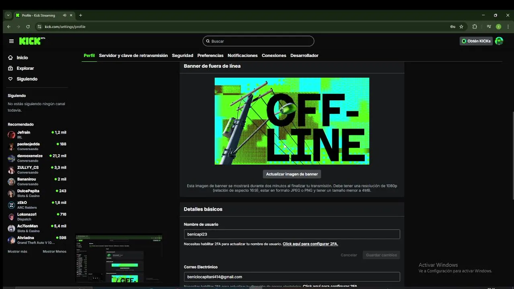Click the picture-in-picture preview thumbnail
Viewport: 514px width, 289px height.
119,258
